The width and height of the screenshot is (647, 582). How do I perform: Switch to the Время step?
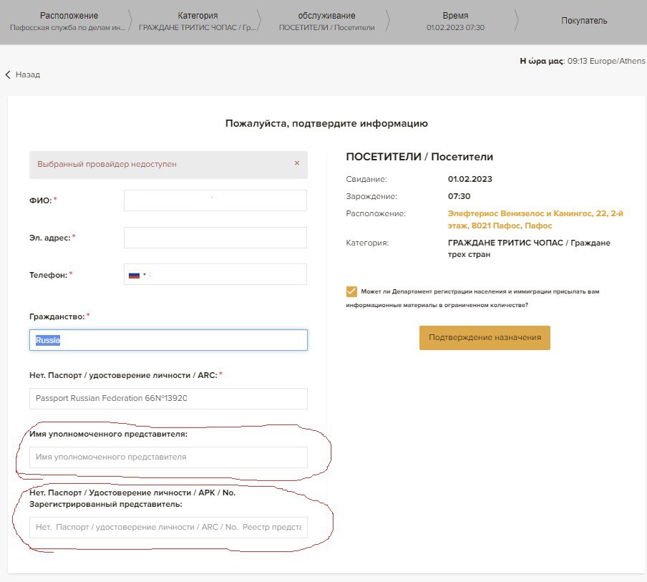click(455, 21)
